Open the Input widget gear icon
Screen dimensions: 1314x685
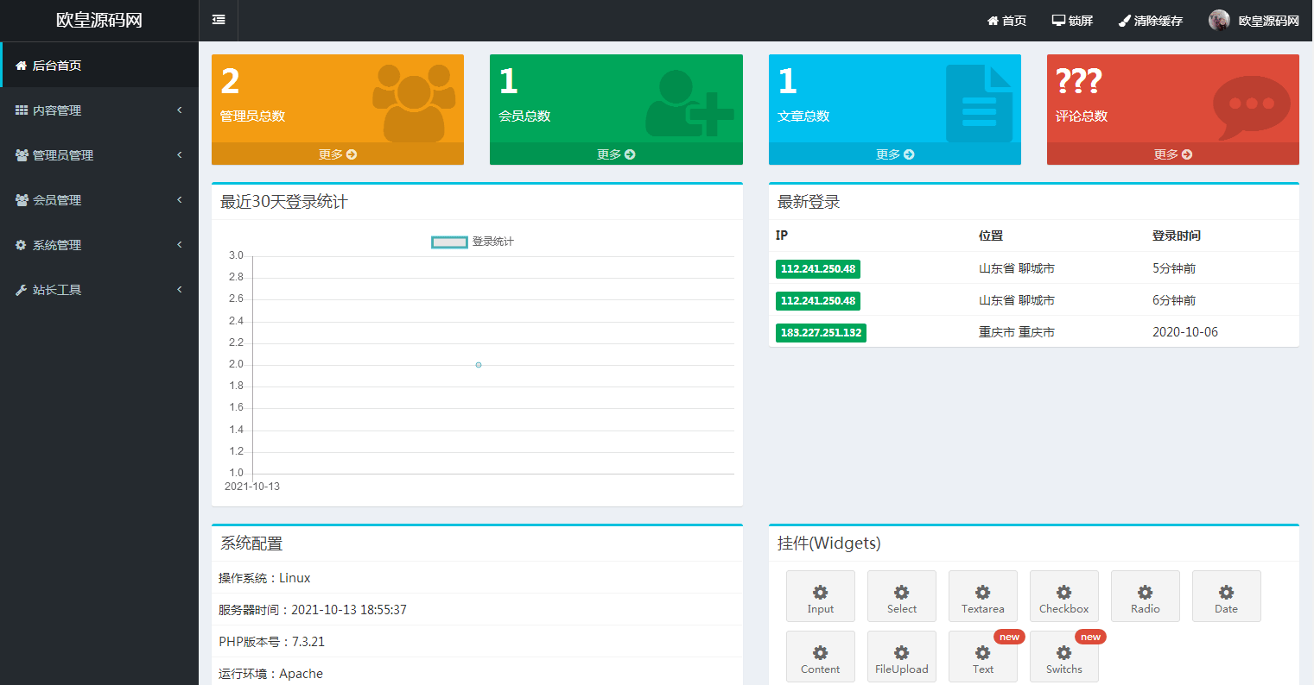820,592
